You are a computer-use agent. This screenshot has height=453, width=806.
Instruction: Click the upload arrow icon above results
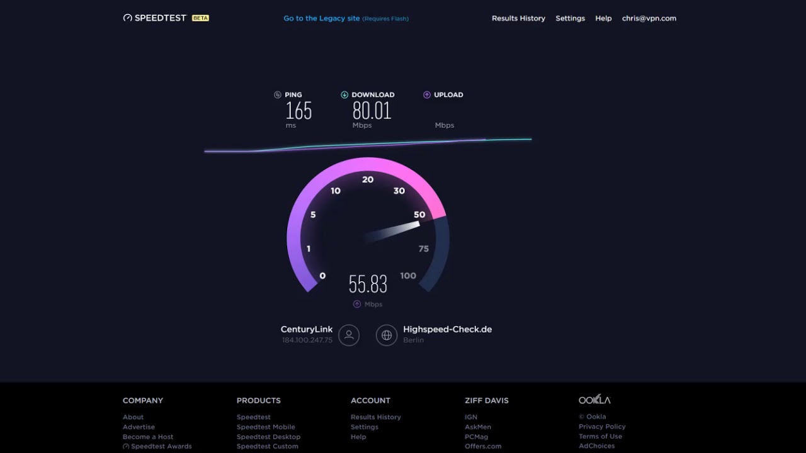click(427, 95)
